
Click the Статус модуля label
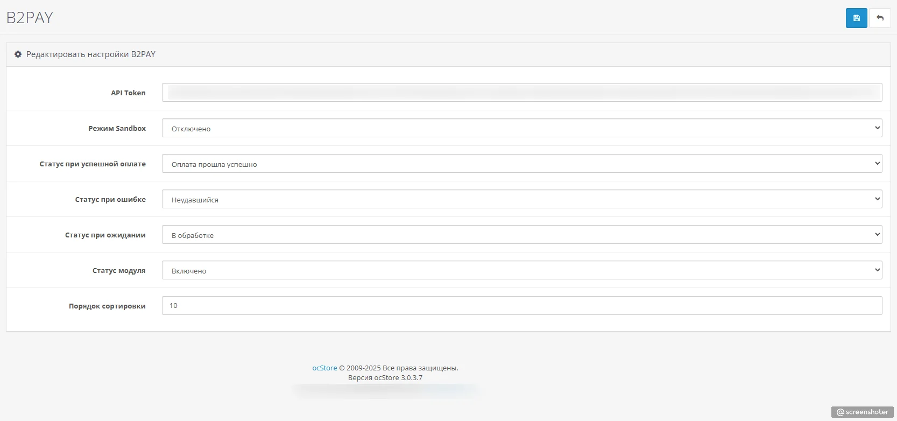pyautogui.click(x=119, y=270)
